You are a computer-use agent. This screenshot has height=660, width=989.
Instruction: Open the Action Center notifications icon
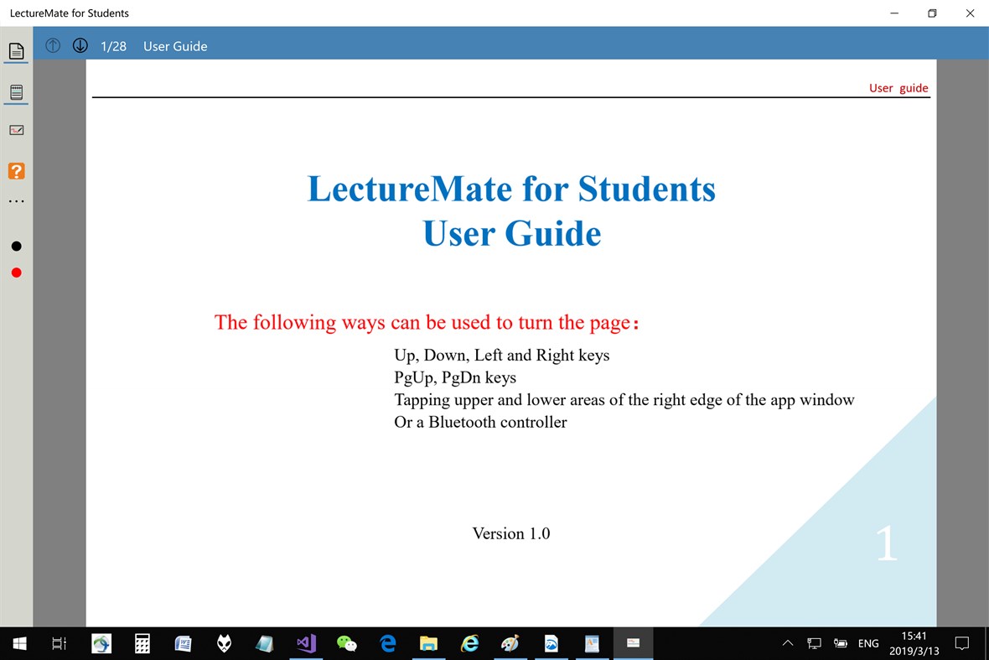[x=962, y=643]
